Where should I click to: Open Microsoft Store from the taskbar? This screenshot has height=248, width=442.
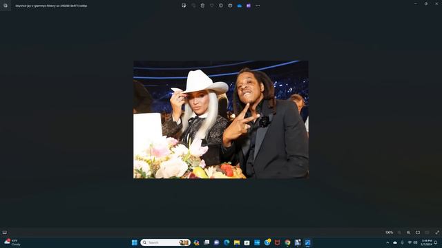[x=247, y=242]
